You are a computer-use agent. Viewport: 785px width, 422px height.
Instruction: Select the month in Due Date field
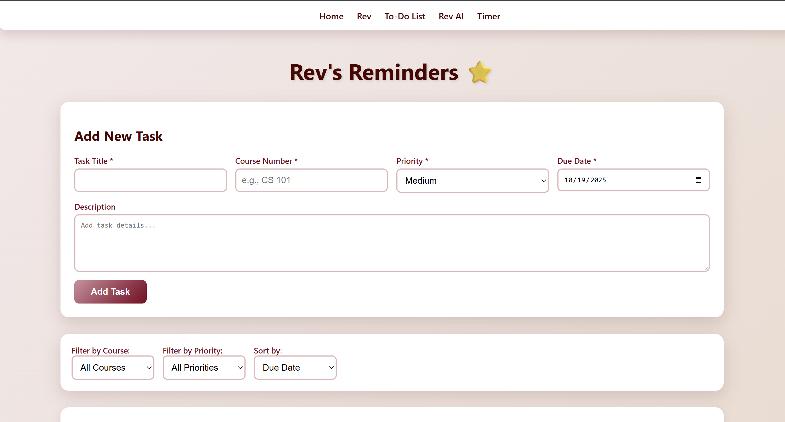568,180
